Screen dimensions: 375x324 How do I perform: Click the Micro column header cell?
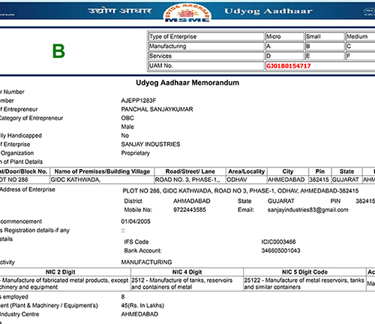(x=285, y=37)
